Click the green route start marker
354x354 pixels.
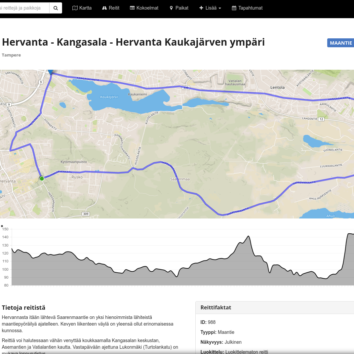coord(42,178)
